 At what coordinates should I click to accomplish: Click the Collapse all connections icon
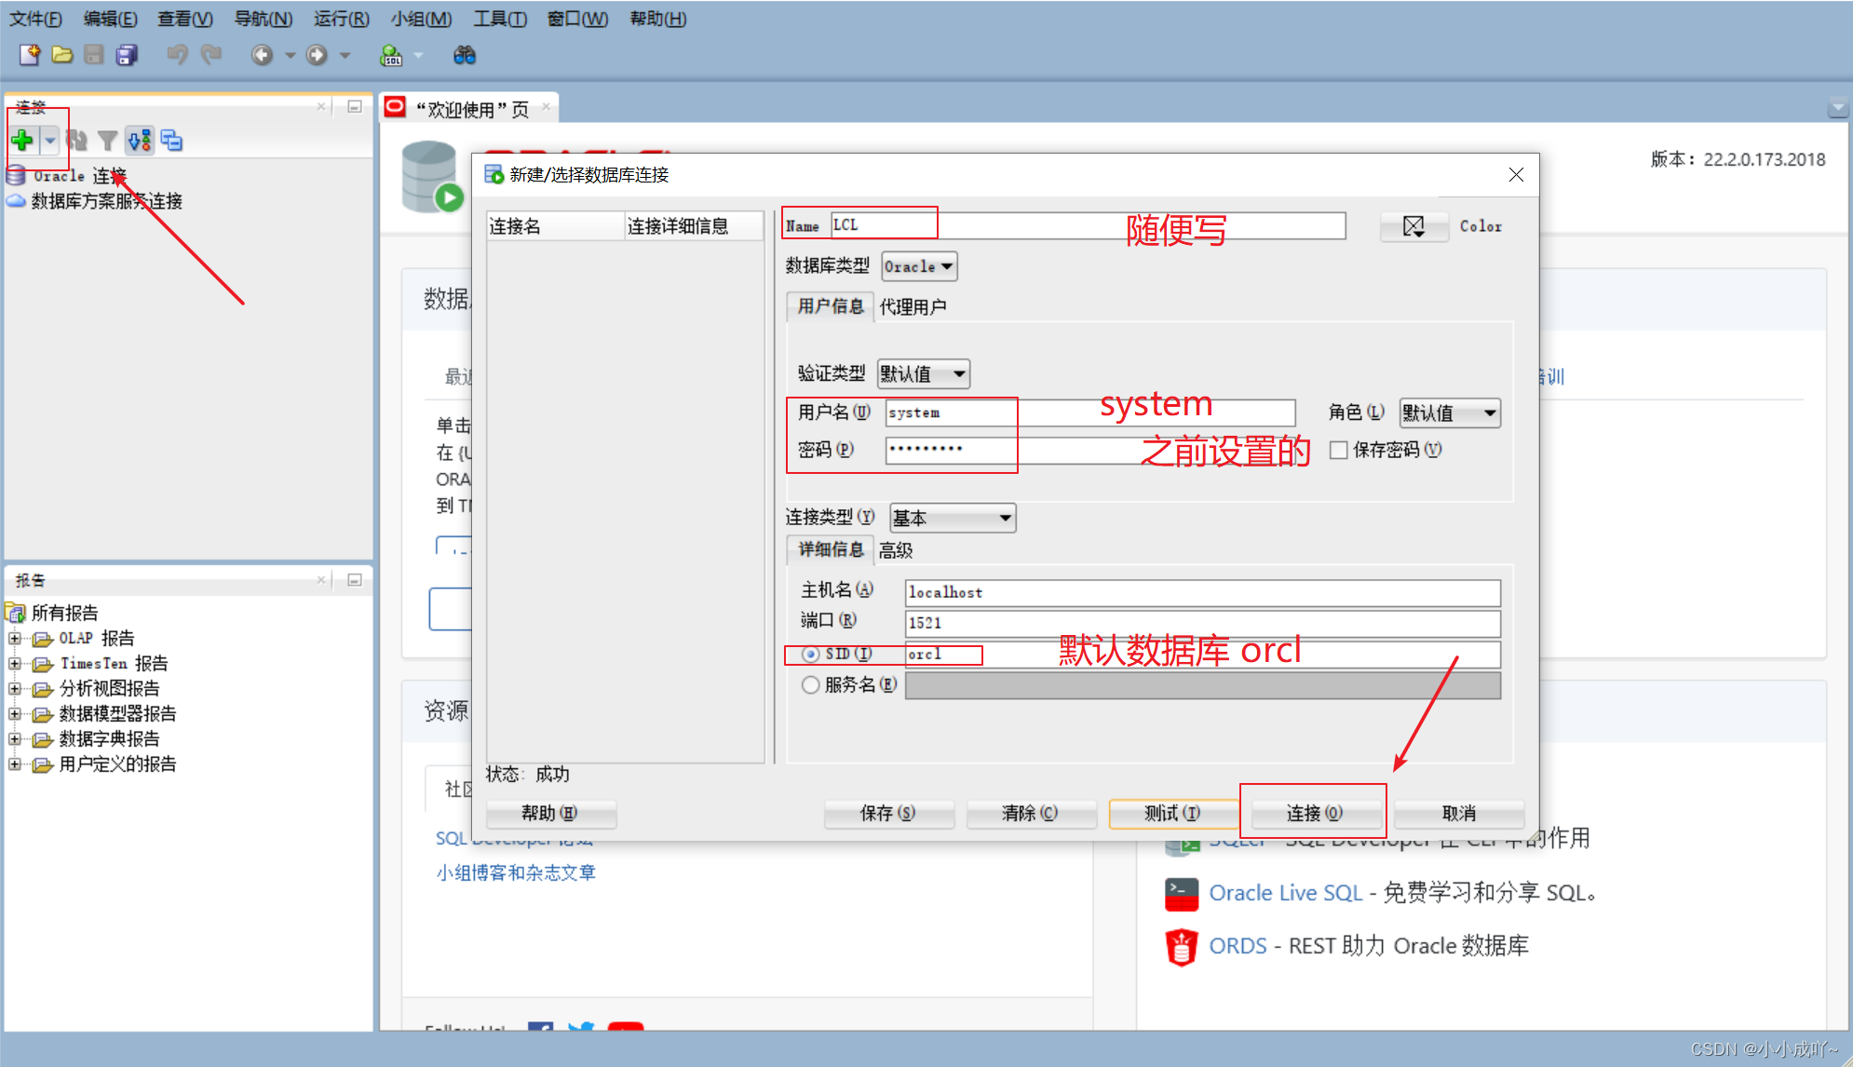[x=171, y=141]
